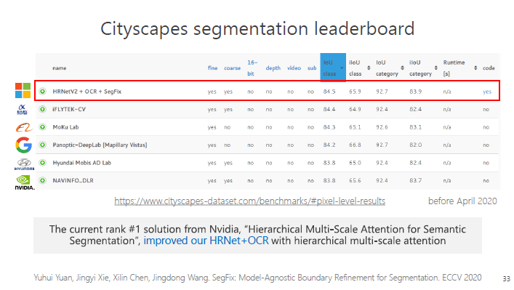Click the blue 'improved our HRNet+OCR' text

point(206,241)
